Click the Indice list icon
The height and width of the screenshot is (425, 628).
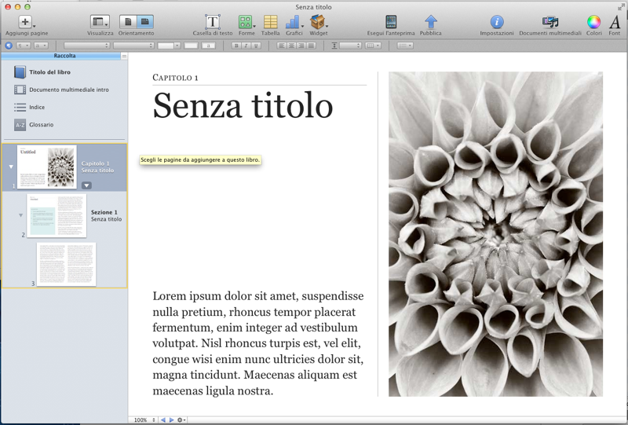tap(20, 108)
